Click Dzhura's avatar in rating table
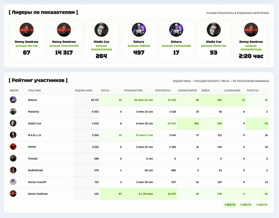The height and width of the screenshot is (218, 279). click(13, 100)
